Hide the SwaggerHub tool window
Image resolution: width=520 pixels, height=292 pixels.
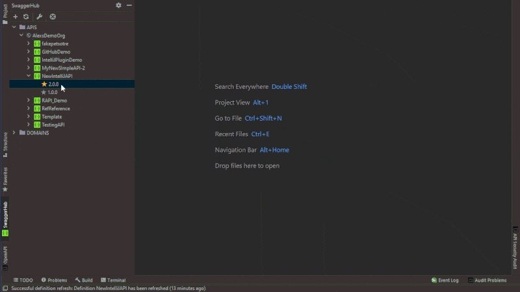pos(129,5)
